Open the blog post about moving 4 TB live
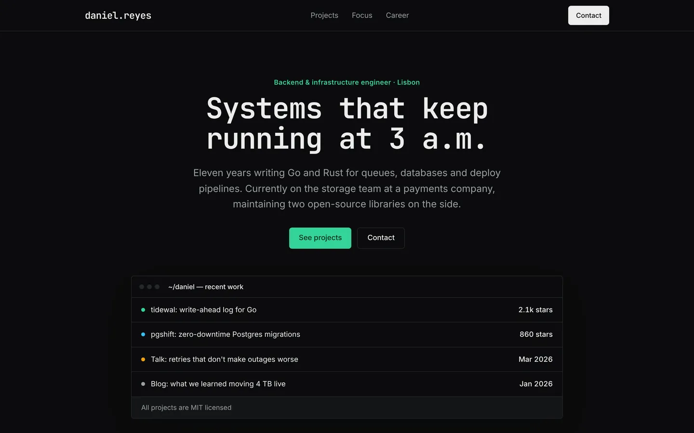 (x=347, y=384)
